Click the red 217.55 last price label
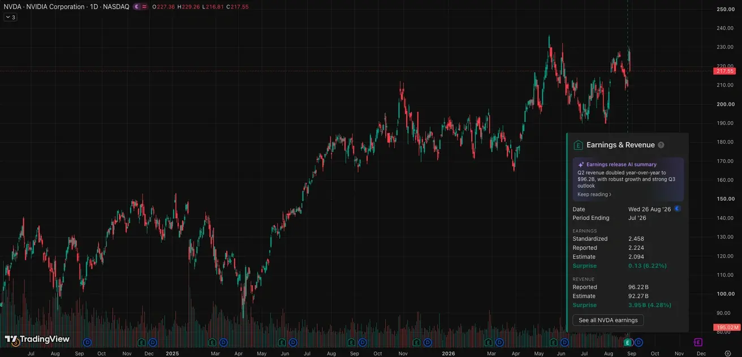Image resolution: width=742 pixels, height=357 pixels. [x=725, y=71]
